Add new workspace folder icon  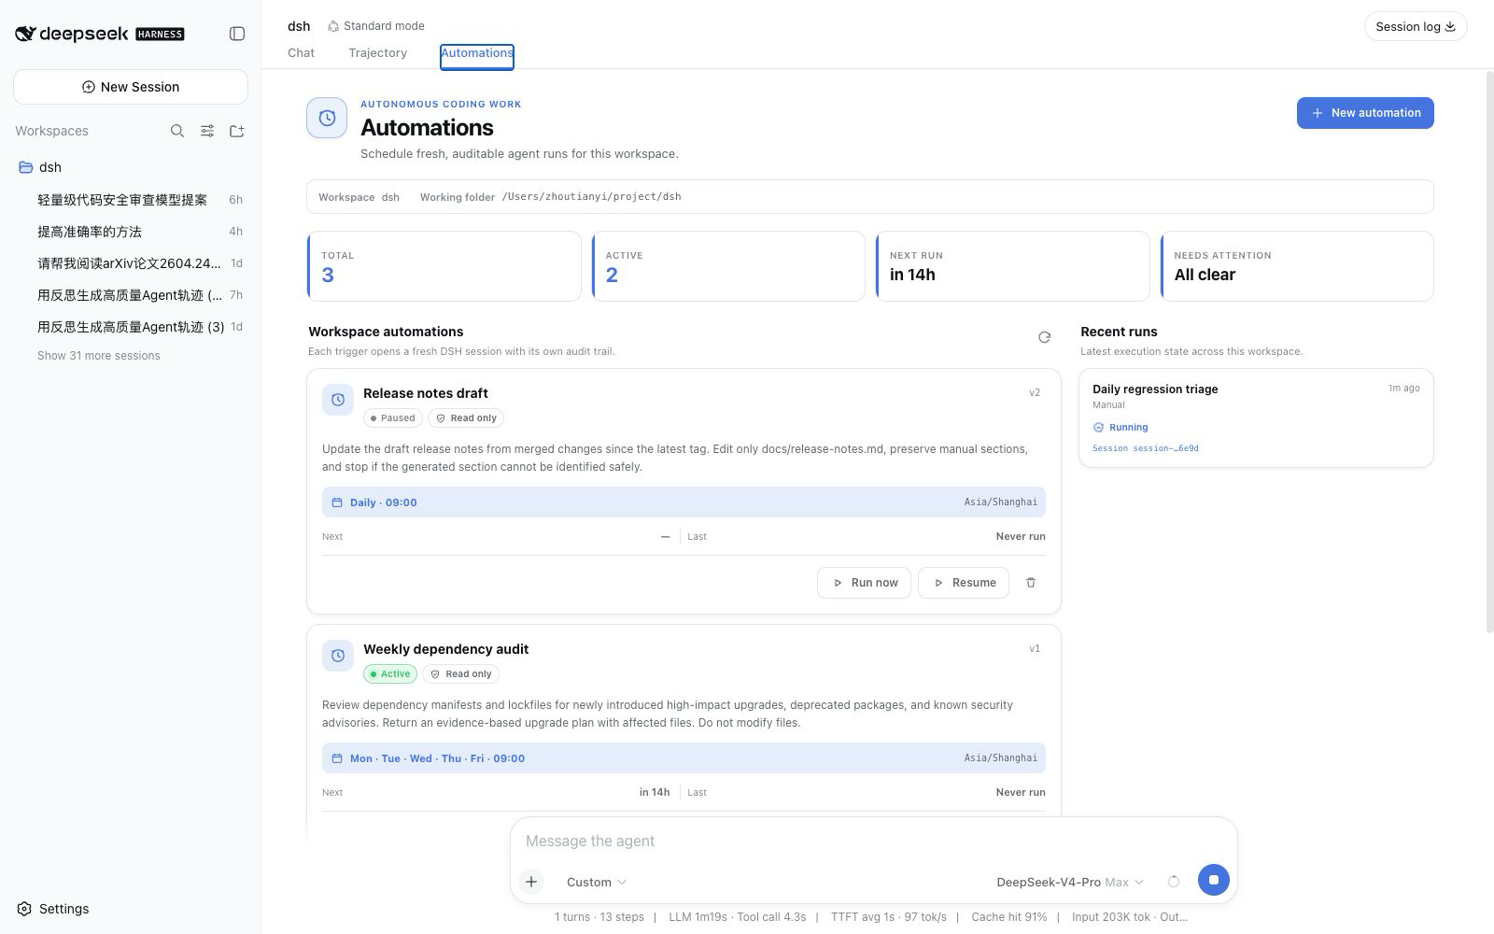(237, 131)
